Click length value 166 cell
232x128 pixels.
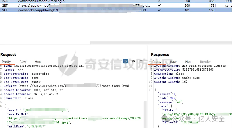click(212, 10)
